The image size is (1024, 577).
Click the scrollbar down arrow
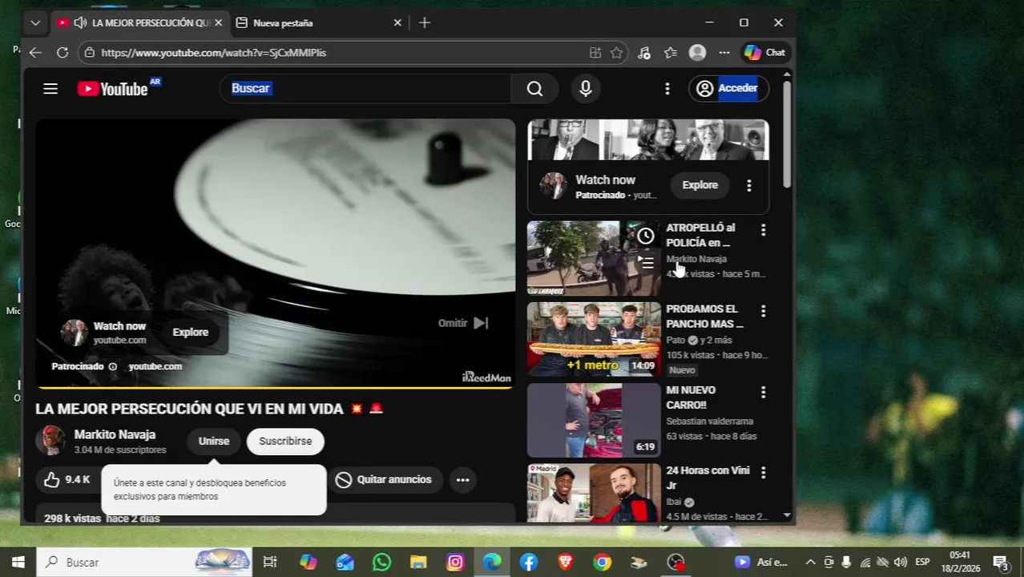pyautogui.click(x=787, y=516)
